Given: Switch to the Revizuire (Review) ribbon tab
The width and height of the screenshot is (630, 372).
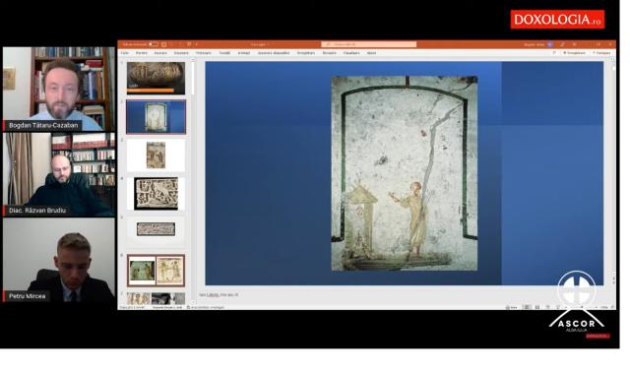Looking at the screenshot, I should click(x=330, y=53).
